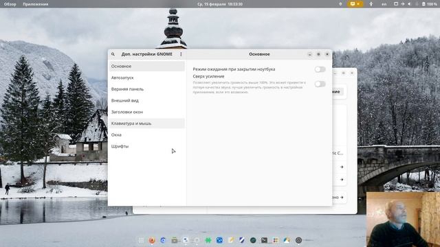The image size is (440, 247).
Task: Open the file manager from the dock
Action: 174,240
